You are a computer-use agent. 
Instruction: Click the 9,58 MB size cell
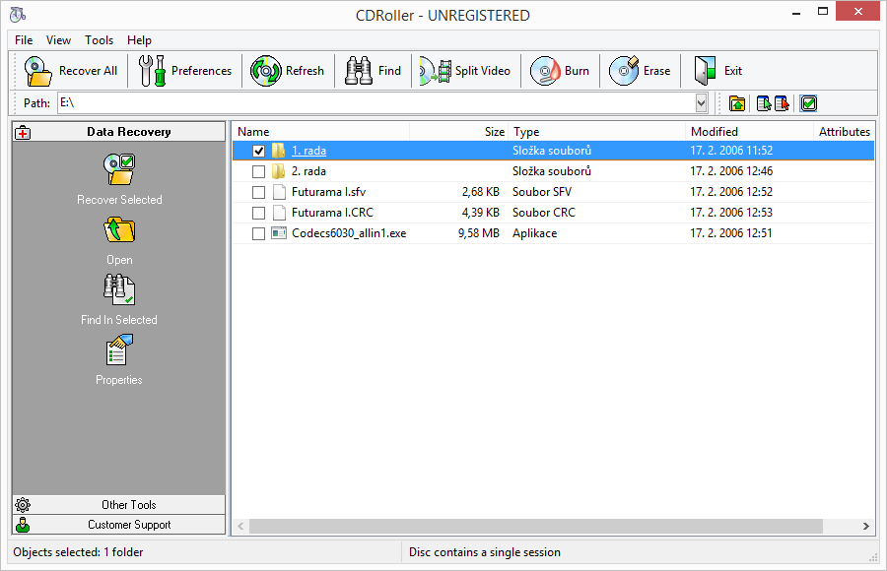(479, 233)
